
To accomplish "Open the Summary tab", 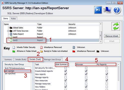I will (8, 59).
